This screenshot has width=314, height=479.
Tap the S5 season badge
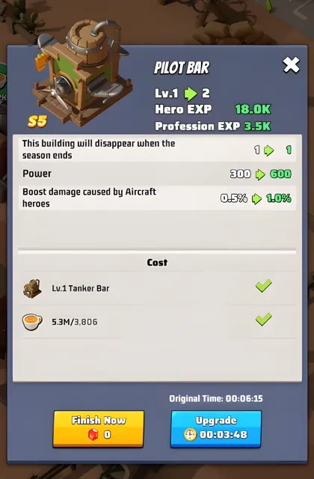[37, 121]
